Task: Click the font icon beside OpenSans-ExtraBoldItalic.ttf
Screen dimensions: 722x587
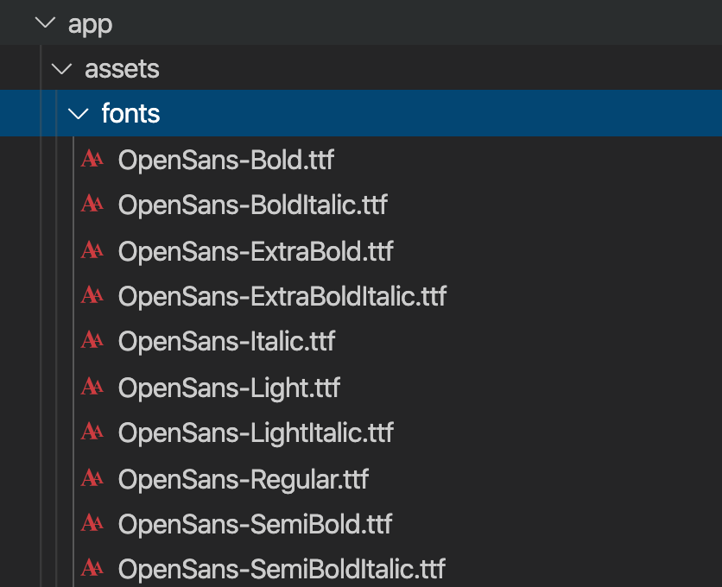Action: click(92, 294)
